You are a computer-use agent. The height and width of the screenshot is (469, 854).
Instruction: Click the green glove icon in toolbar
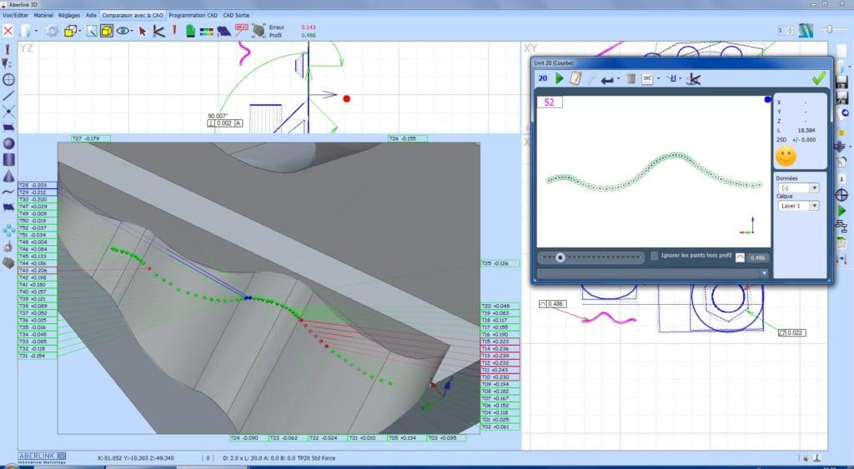point(190,31)
